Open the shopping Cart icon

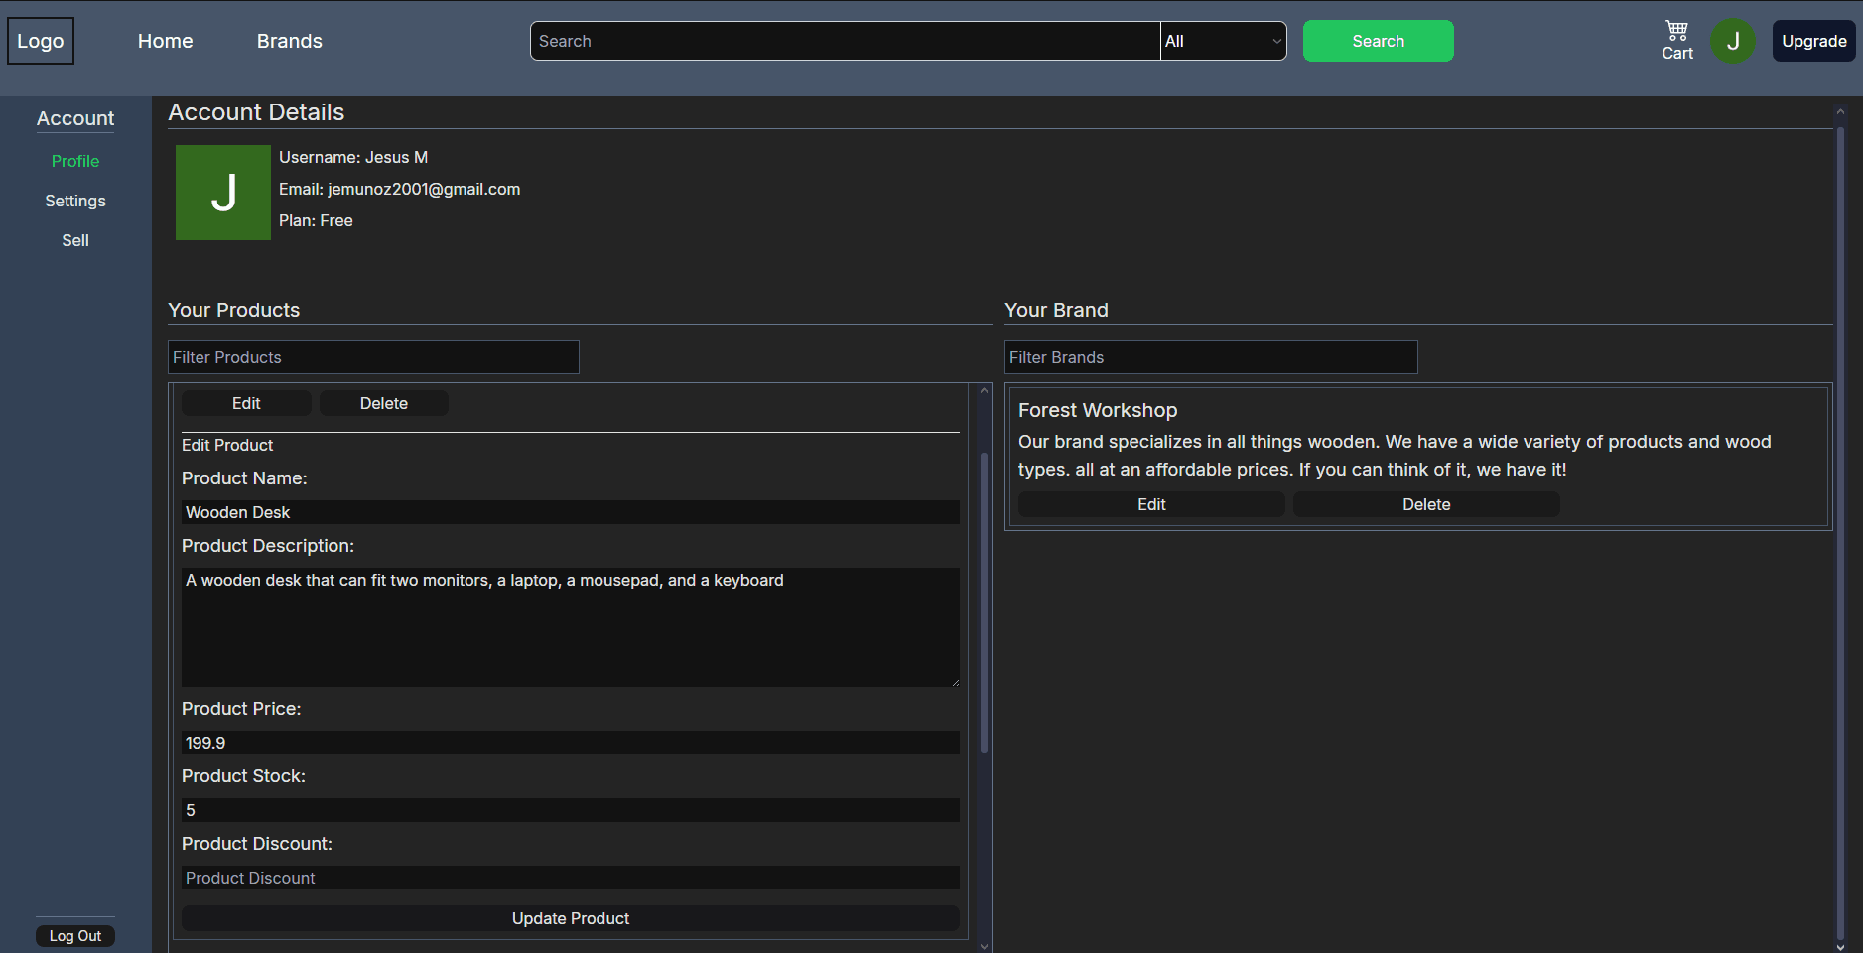pyautogui.click(x=1676, y=41)
